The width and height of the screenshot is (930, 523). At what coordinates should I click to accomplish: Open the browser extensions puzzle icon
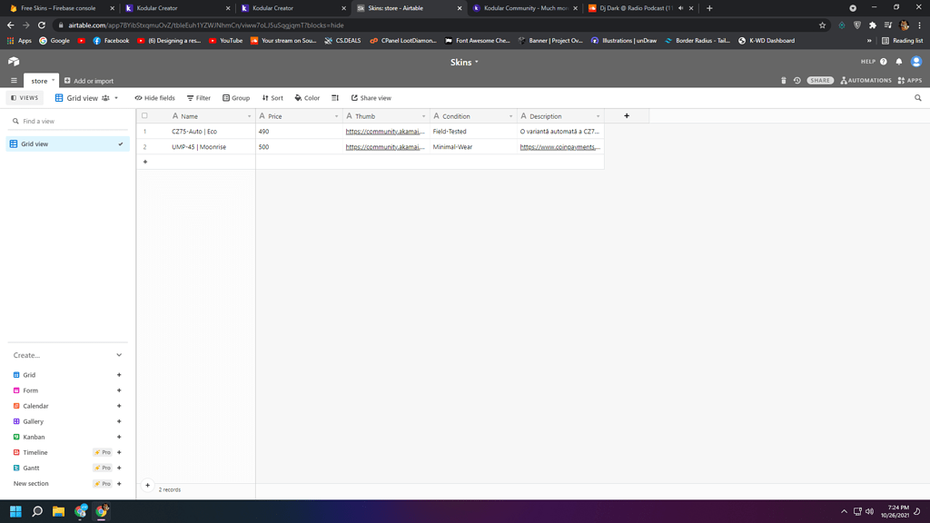click(873, 25)
